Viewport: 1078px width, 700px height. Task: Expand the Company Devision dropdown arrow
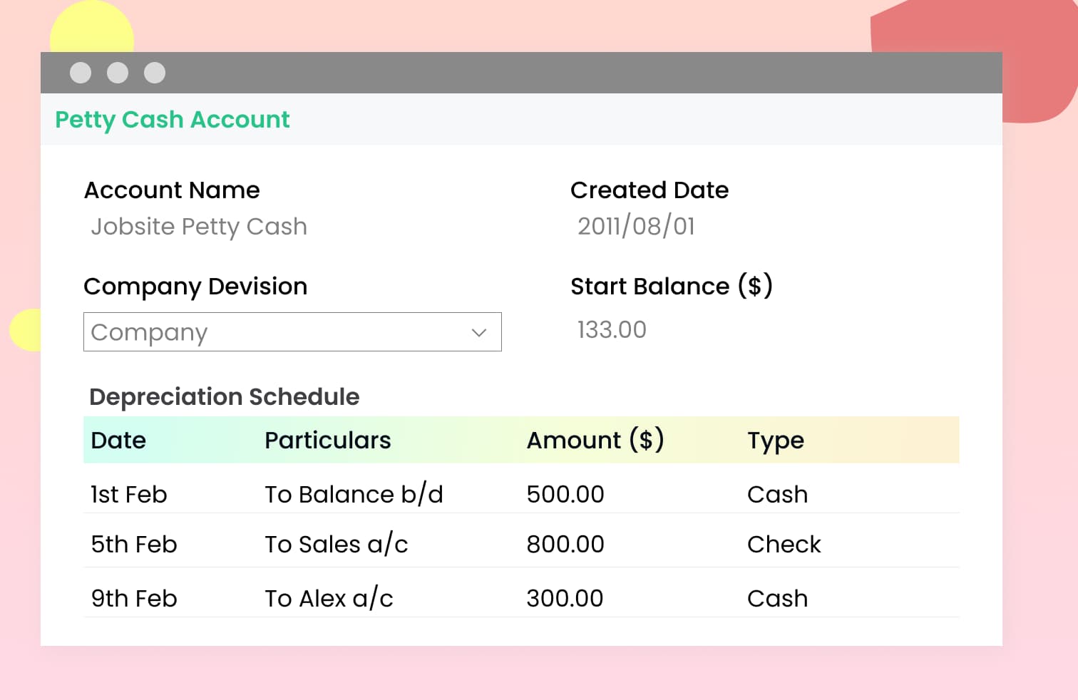click(x=479, y=332)
